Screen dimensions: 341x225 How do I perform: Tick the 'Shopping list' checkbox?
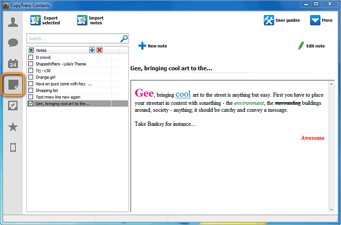click(30, 90)
